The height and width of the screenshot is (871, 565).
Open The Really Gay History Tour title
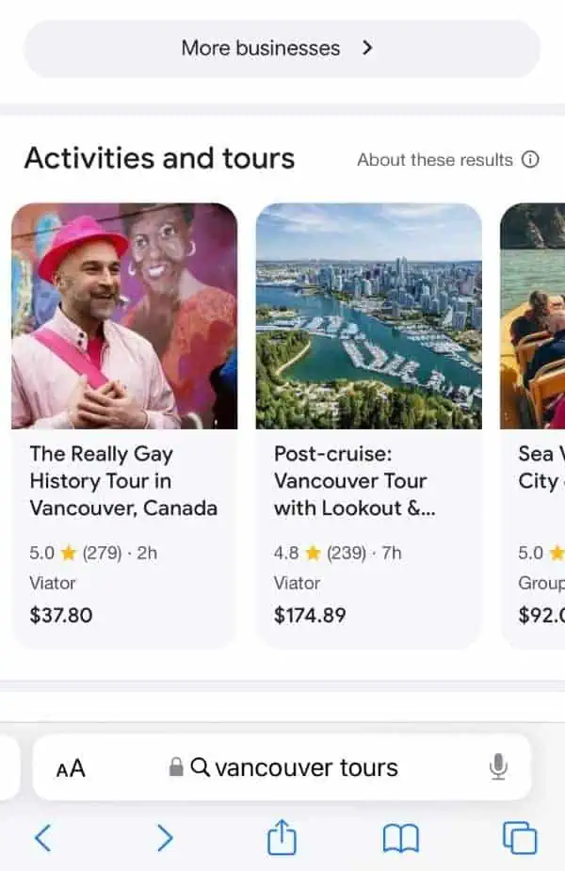coord(123,481)
